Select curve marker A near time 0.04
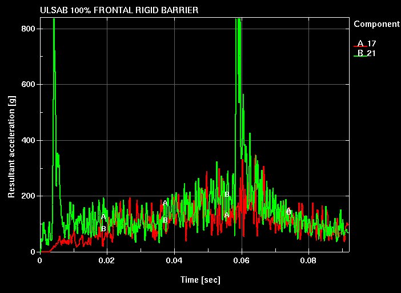401x293 pixels. pyautogui.click(x=165, y=203)
